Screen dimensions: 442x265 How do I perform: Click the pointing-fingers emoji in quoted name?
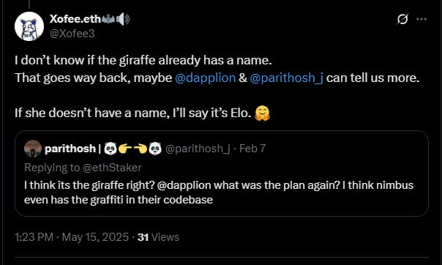click(x=132, y=149)
